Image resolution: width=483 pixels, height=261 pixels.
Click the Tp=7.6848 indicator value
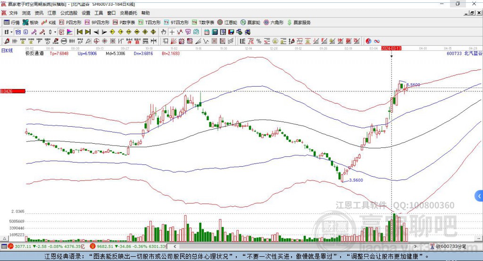59,53
